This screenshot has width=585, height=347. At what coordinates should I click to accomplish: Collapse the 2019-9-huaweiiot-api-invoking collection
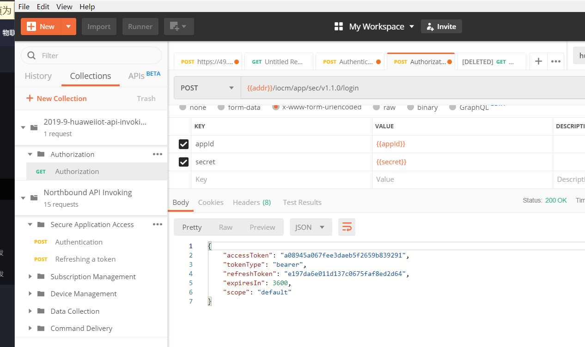(x=23, y=127)
